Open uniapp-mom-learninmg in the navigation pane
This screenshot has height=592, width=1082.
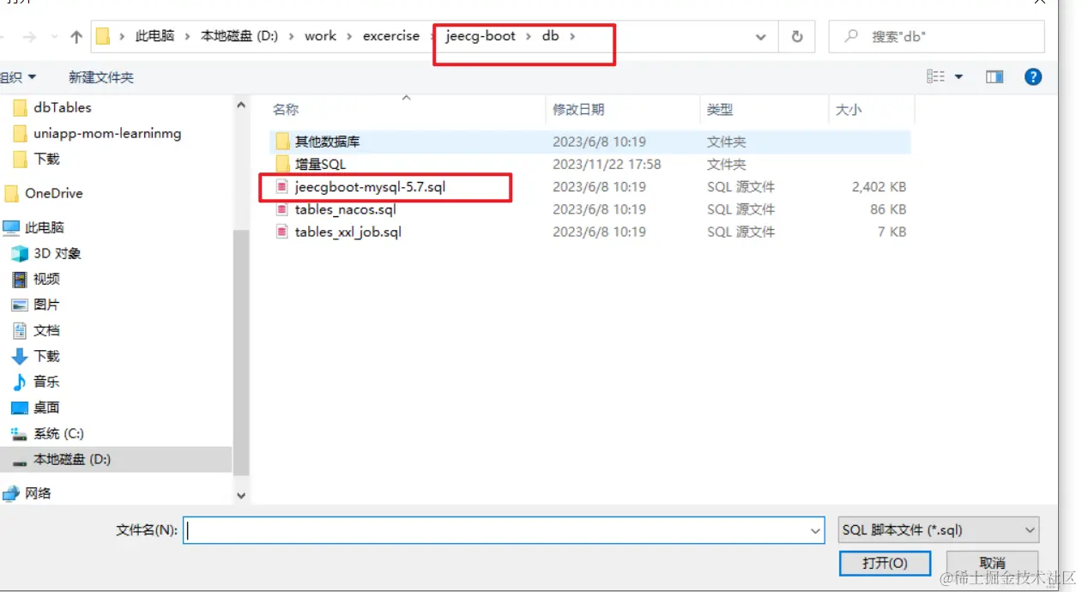point(107,133)
